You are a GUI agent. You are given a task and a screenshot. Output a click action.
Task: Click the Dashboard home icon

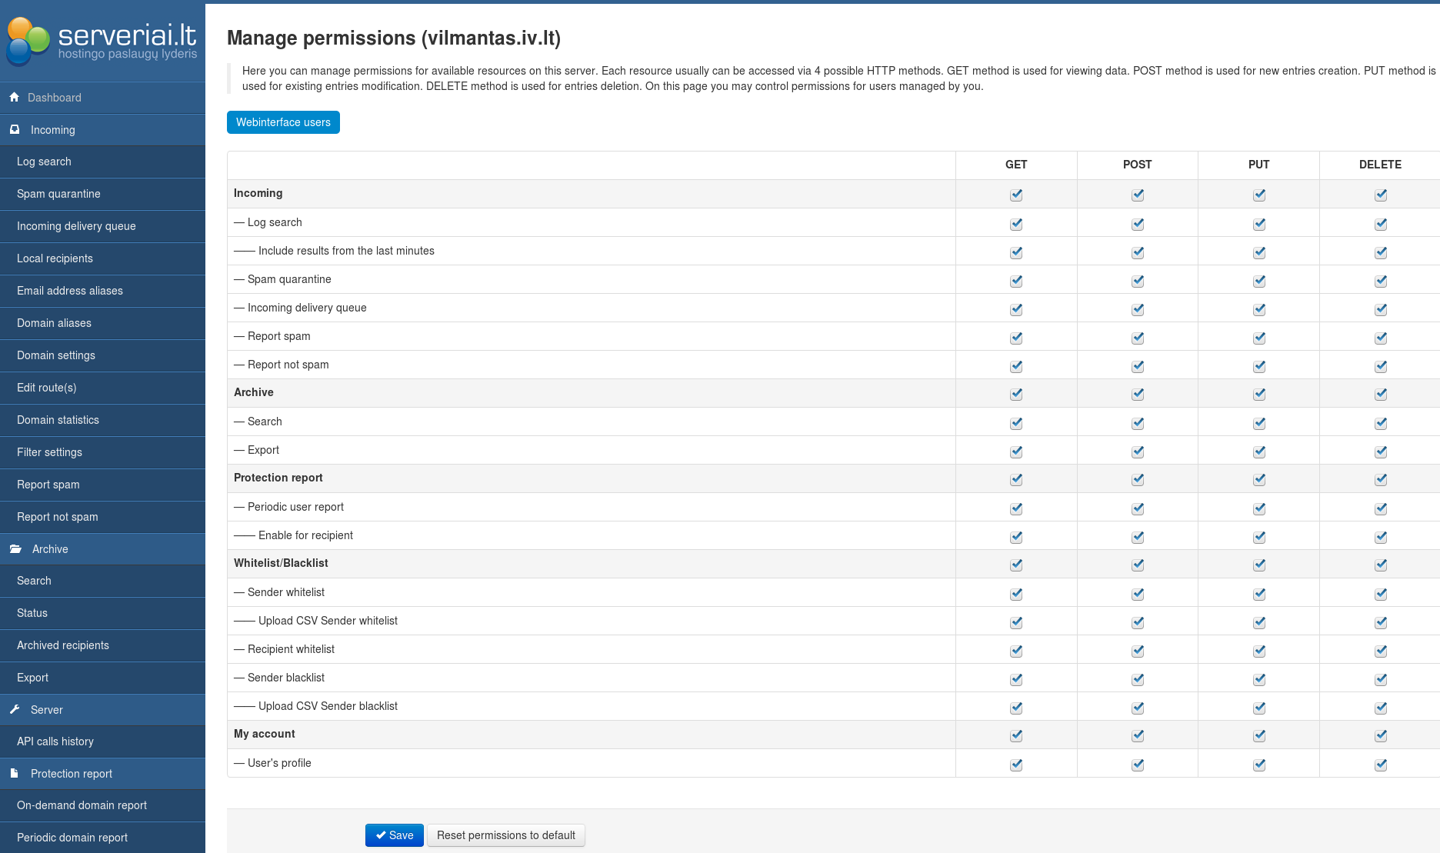[14, 98]
